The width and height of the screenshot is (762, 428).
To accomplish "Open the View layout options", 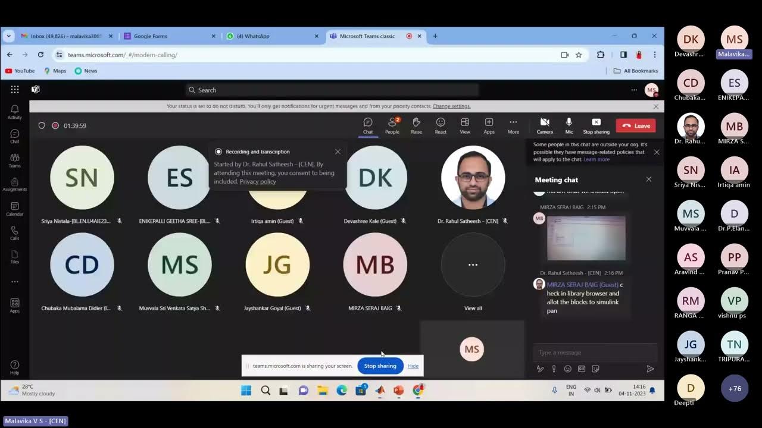I will pyautogui.click(x=465, y=125).
